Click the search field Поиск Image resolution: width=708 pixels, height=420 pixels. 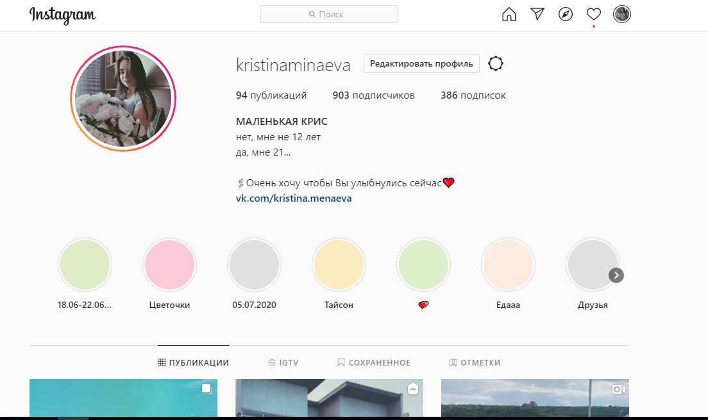click(329, 14)
